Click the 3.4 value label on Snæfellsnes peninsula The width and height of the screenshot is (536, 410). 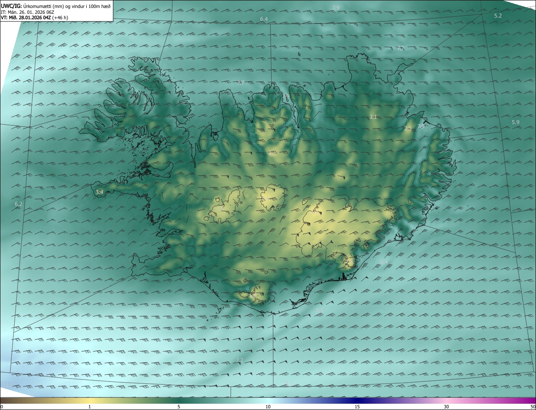(99, 192)
